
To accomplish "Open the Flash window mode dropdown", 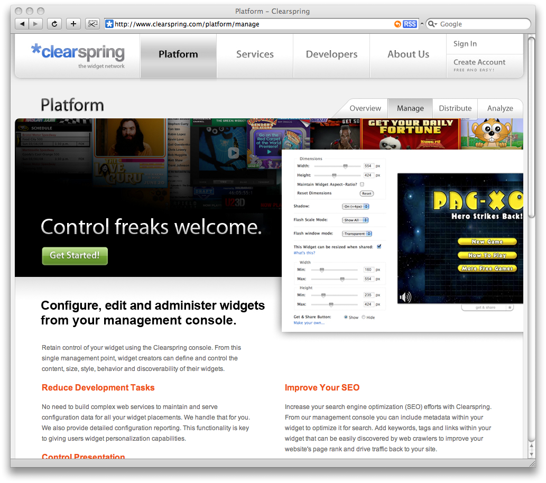I will pyautogui.click(x=357, y=234).
